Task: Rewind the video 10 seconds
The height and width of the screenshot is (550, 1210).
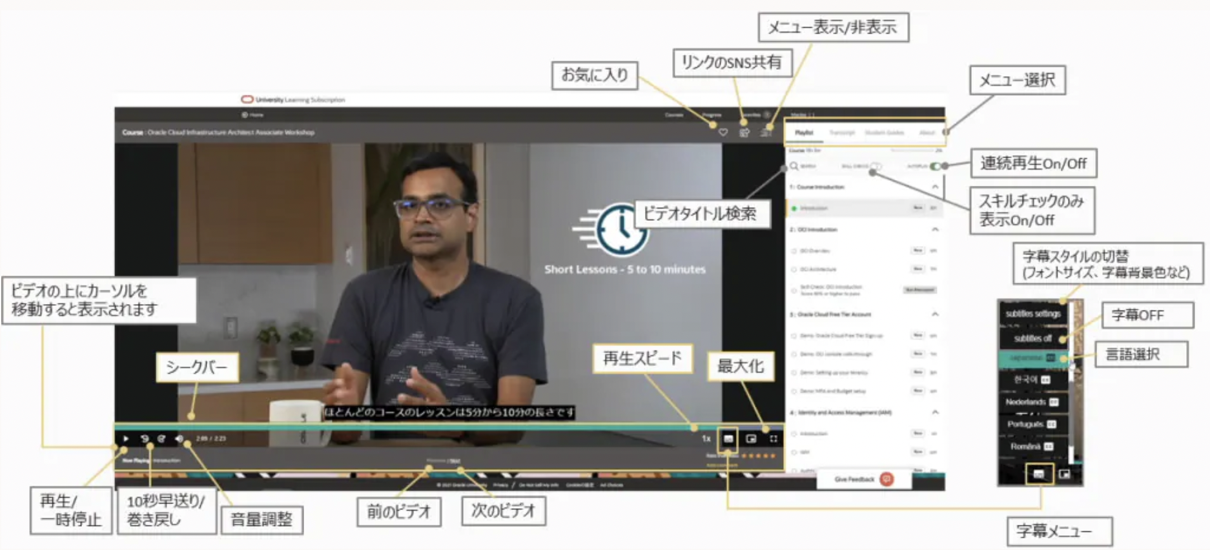Action: 145,439
